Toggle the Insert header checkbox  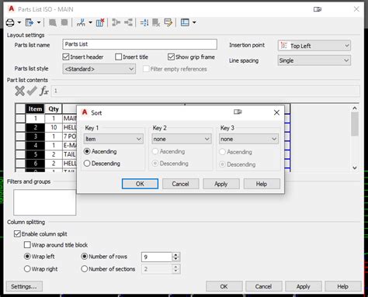[x=66, y=57]
